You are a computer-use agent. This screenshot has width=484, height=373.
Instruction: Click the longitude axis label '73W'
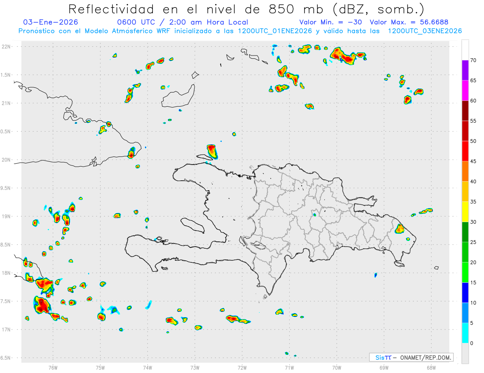click(x=195, y=367)
